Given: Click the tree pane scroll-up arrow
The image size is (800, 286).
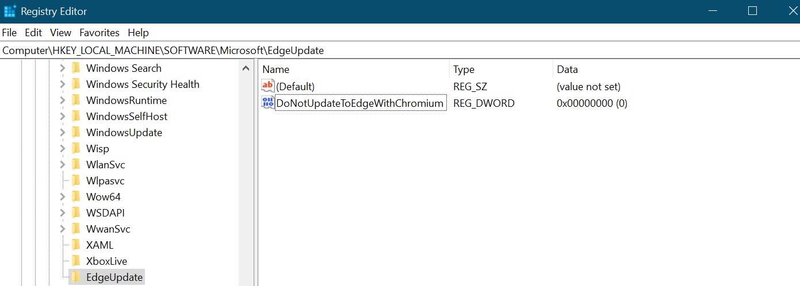Looking at the screenshot, I should click(x=246, y=68).
